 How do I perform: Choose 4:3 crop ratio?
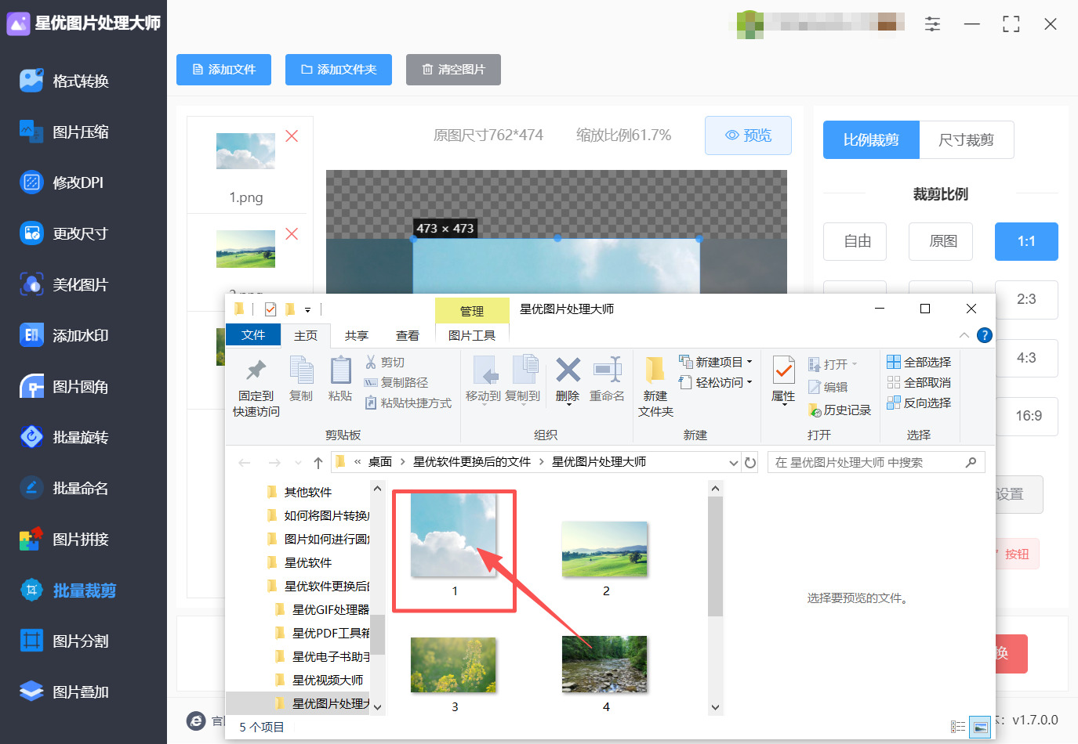point(1026,359)
